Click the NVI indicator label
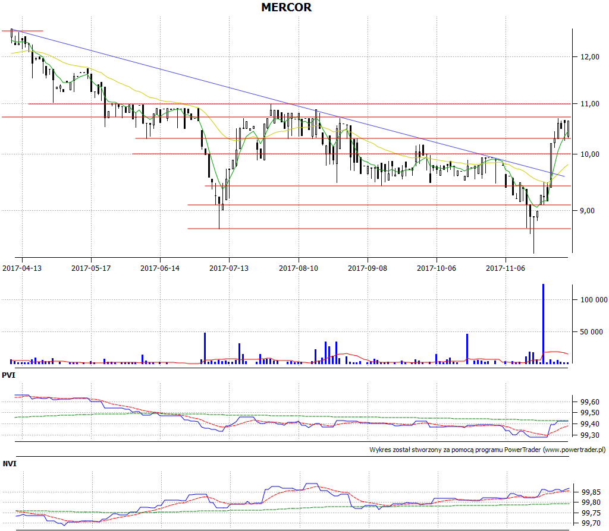Screen dimensions: 609x531 [10, 463]
